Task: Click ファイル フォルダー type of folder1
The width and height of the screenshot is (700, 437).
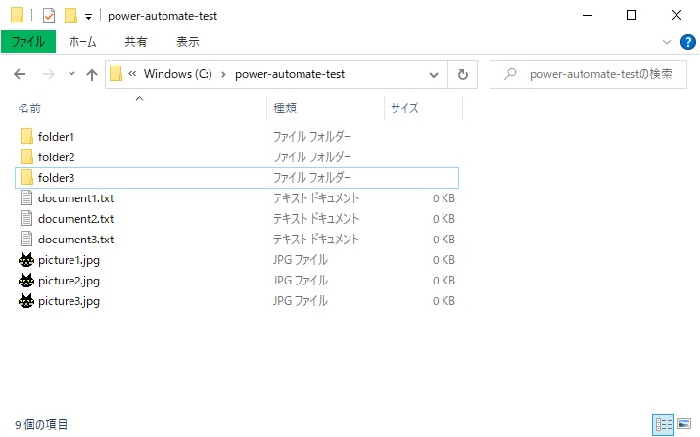Action: (x=312, y=137)
